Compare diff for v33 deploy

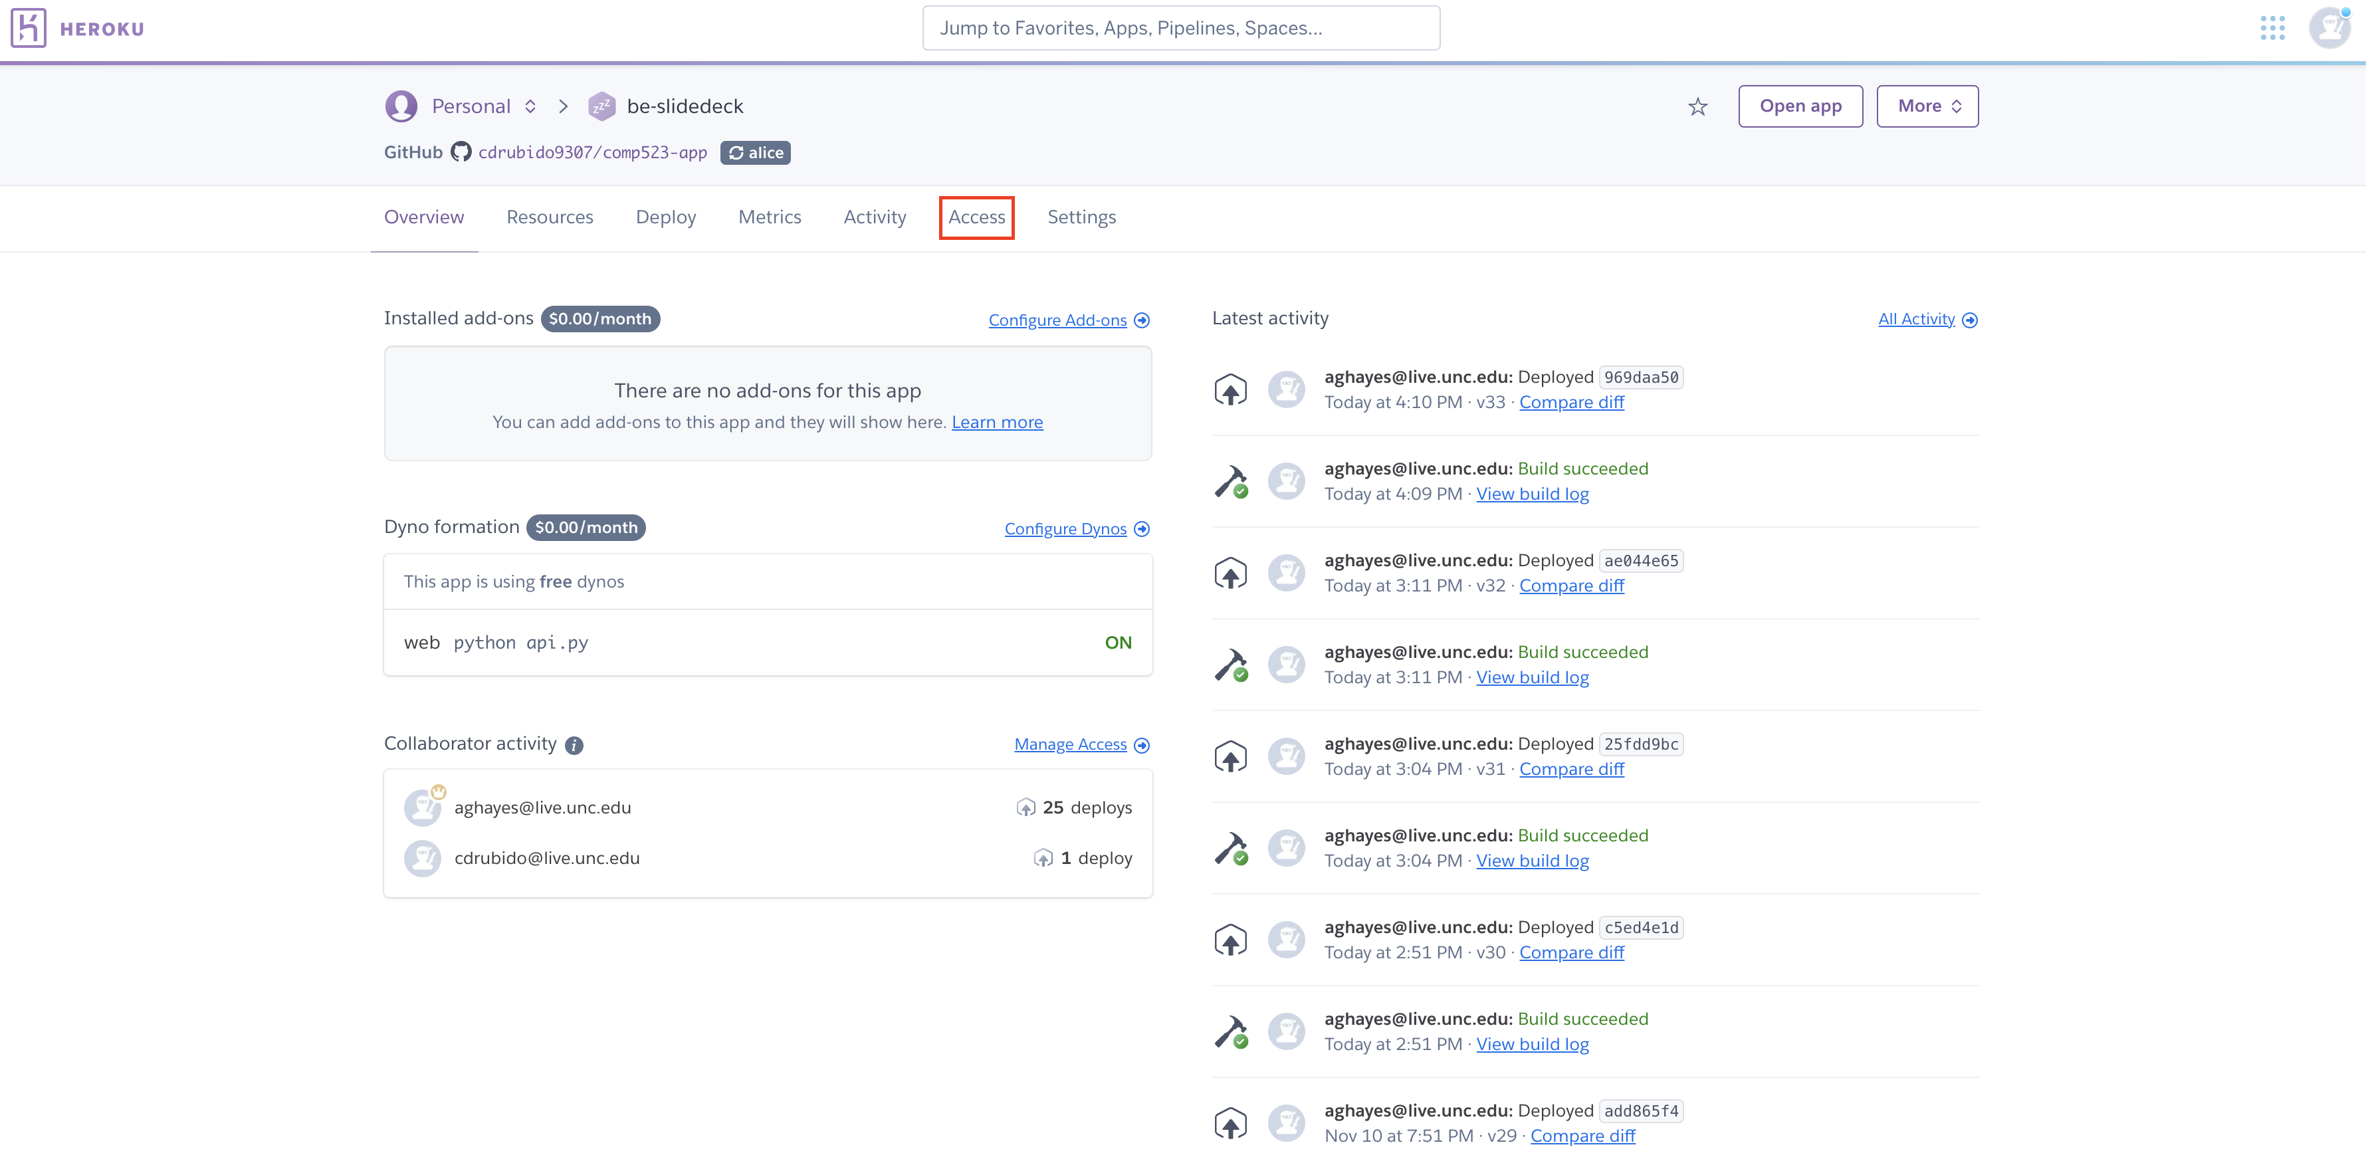tap(1572, 402)
